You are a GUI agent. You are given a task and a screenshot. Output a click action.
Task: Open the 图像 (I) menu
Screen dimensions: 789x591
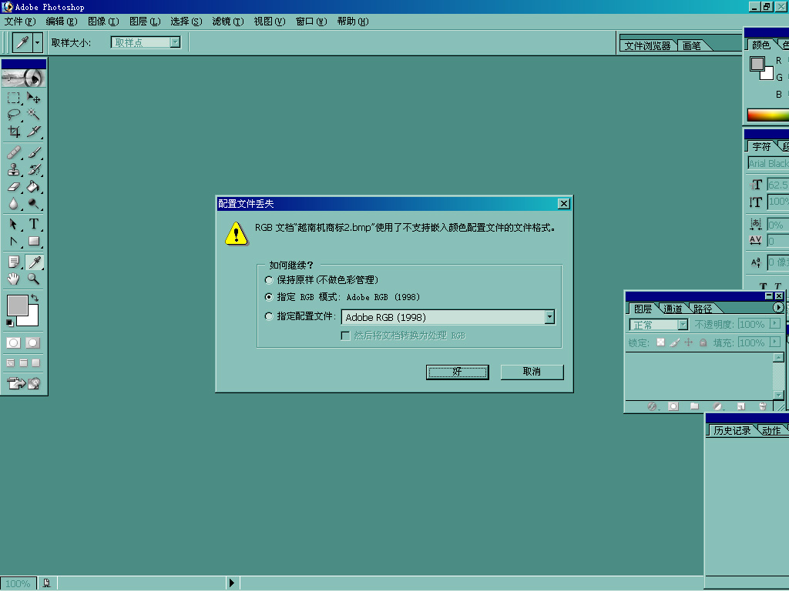[x=103, y=21]
